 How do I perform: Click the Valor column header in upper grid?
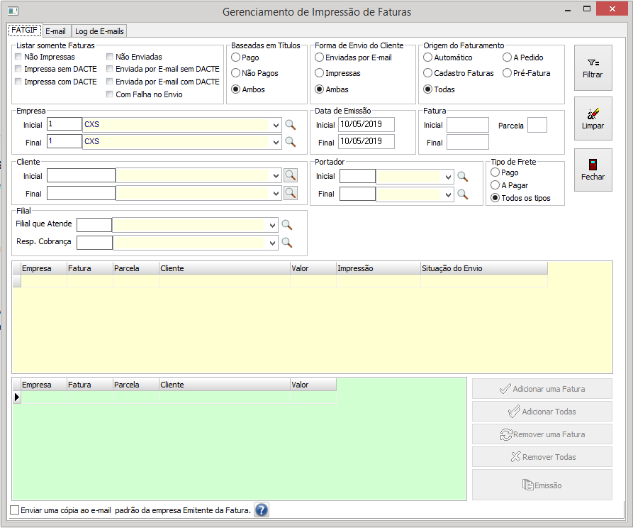(313, 268)
